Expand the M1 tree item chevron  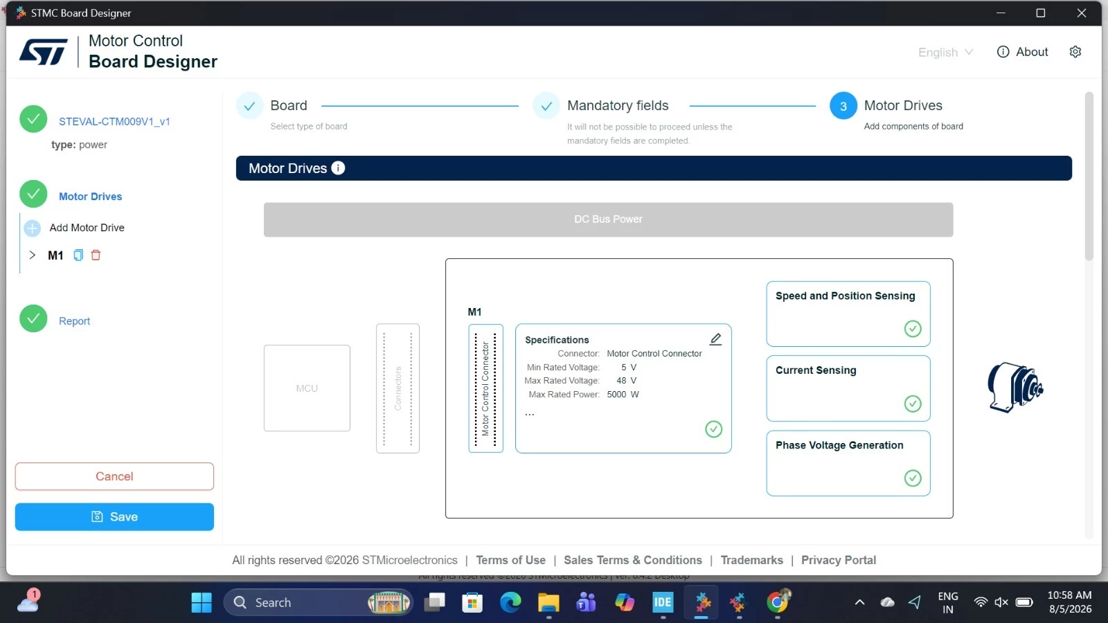tap(32, 255)
